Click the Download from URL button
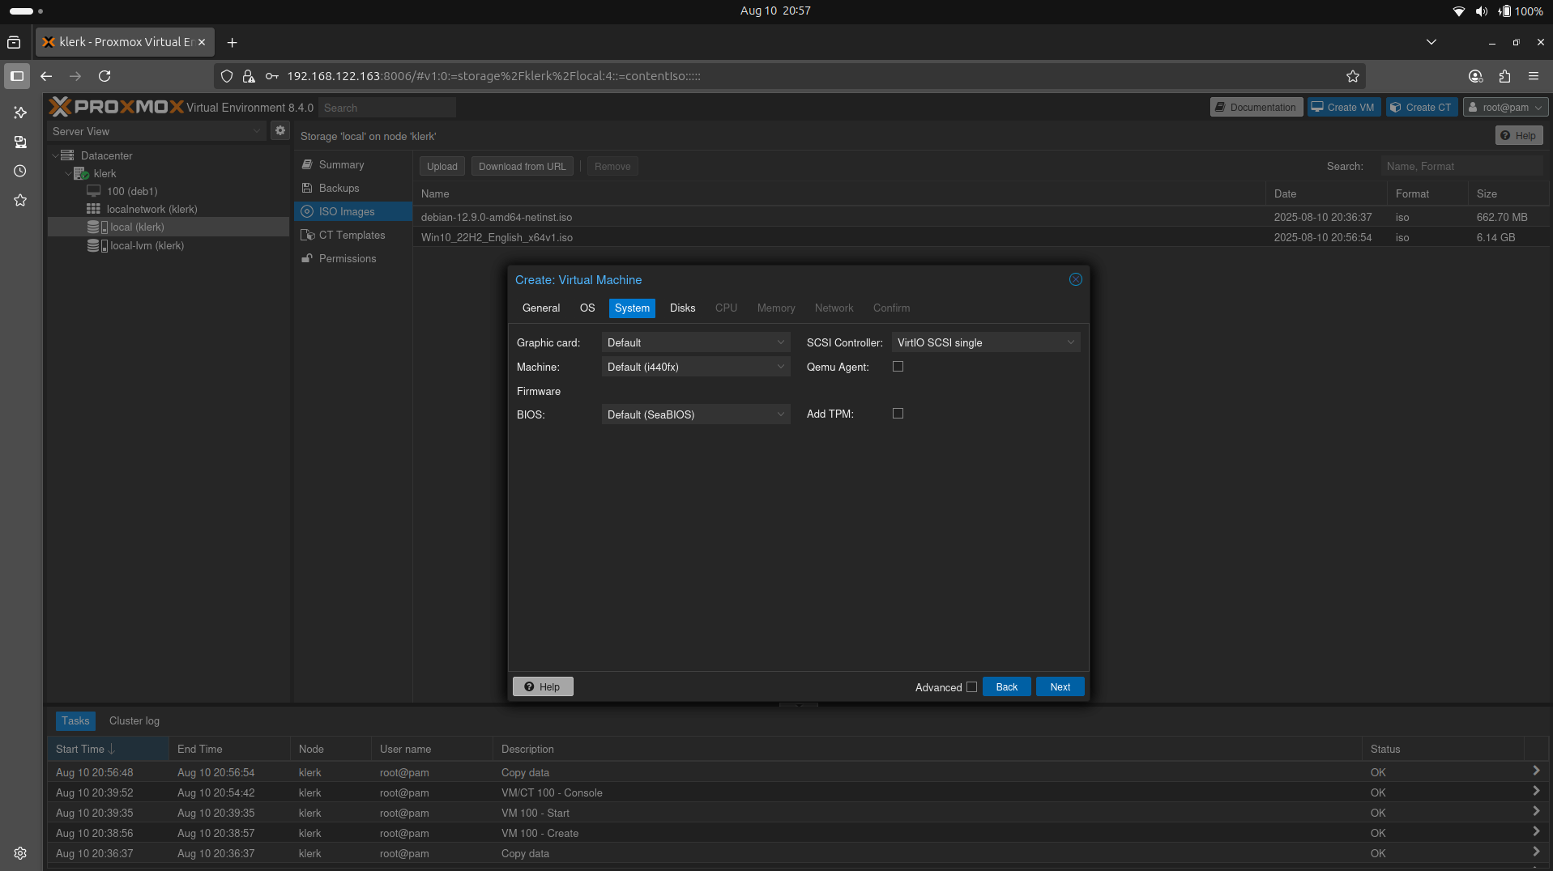The height and width of the screenshot is (871, 1553). point(522,166)
